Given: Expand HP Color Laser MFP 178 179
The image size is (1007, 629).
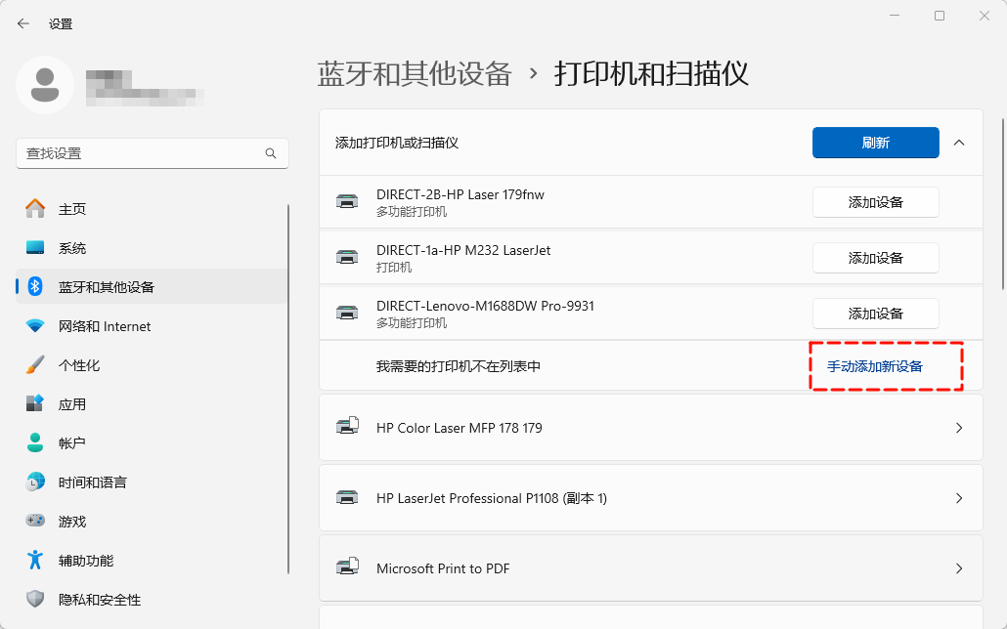Looking at the screenshot, I should click(x=959, y=428).
